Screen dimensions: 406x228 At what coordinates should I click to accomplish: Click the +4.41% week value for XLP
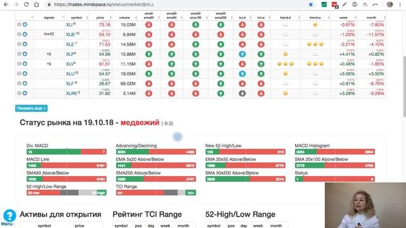pyautogui.click(x=347, y=54)
